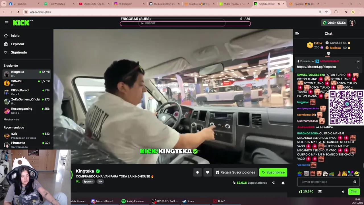The width and height of the screenshot is (364, 205).
Task: Click chat username enriquepalcedo
Action: coord(308,108)
